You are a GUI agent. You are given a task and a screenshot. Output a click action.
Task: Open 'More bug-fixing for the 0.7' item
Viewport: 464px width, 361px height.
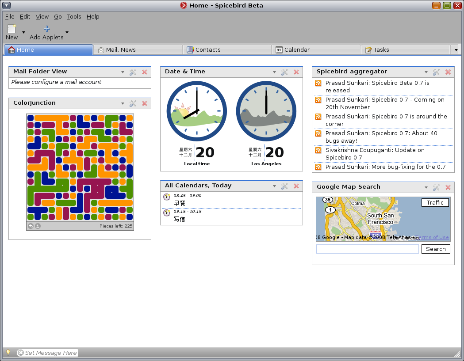pyautogui.click(x=386, y=167)
